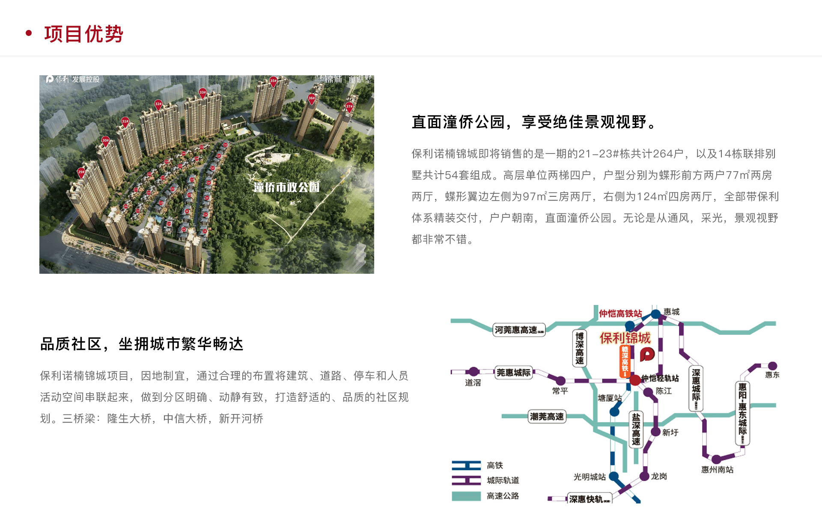Click the 光明城站 blue station dot
This screenshot has height=515, width=822.
614,476
